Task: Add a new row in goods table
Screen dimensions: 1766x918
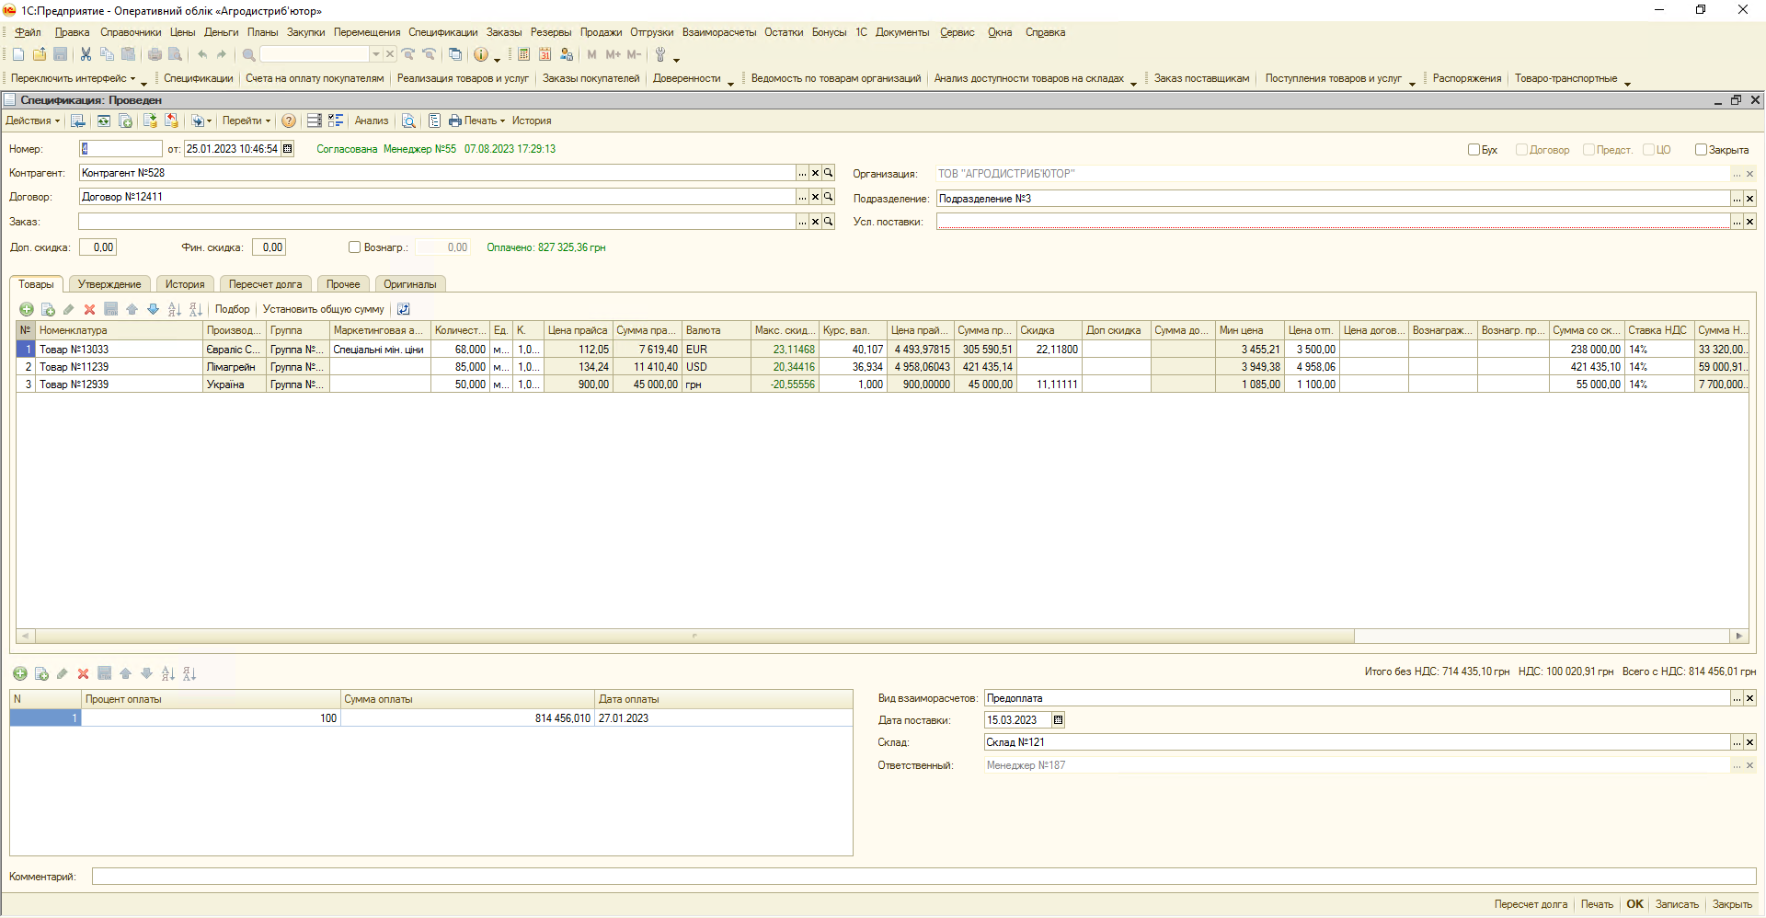Action: [x=27, y=309]
